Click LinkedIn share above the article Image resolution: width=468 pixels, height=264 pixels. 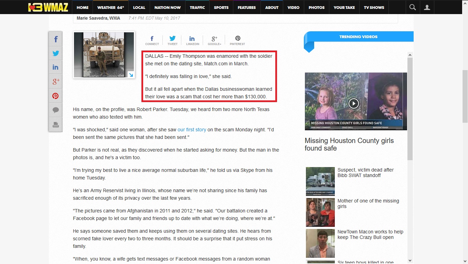192,40
